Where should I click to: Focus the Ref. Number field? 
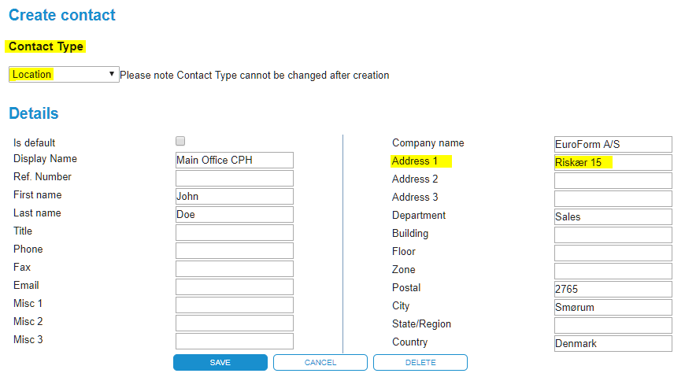[x=234, y=179]
